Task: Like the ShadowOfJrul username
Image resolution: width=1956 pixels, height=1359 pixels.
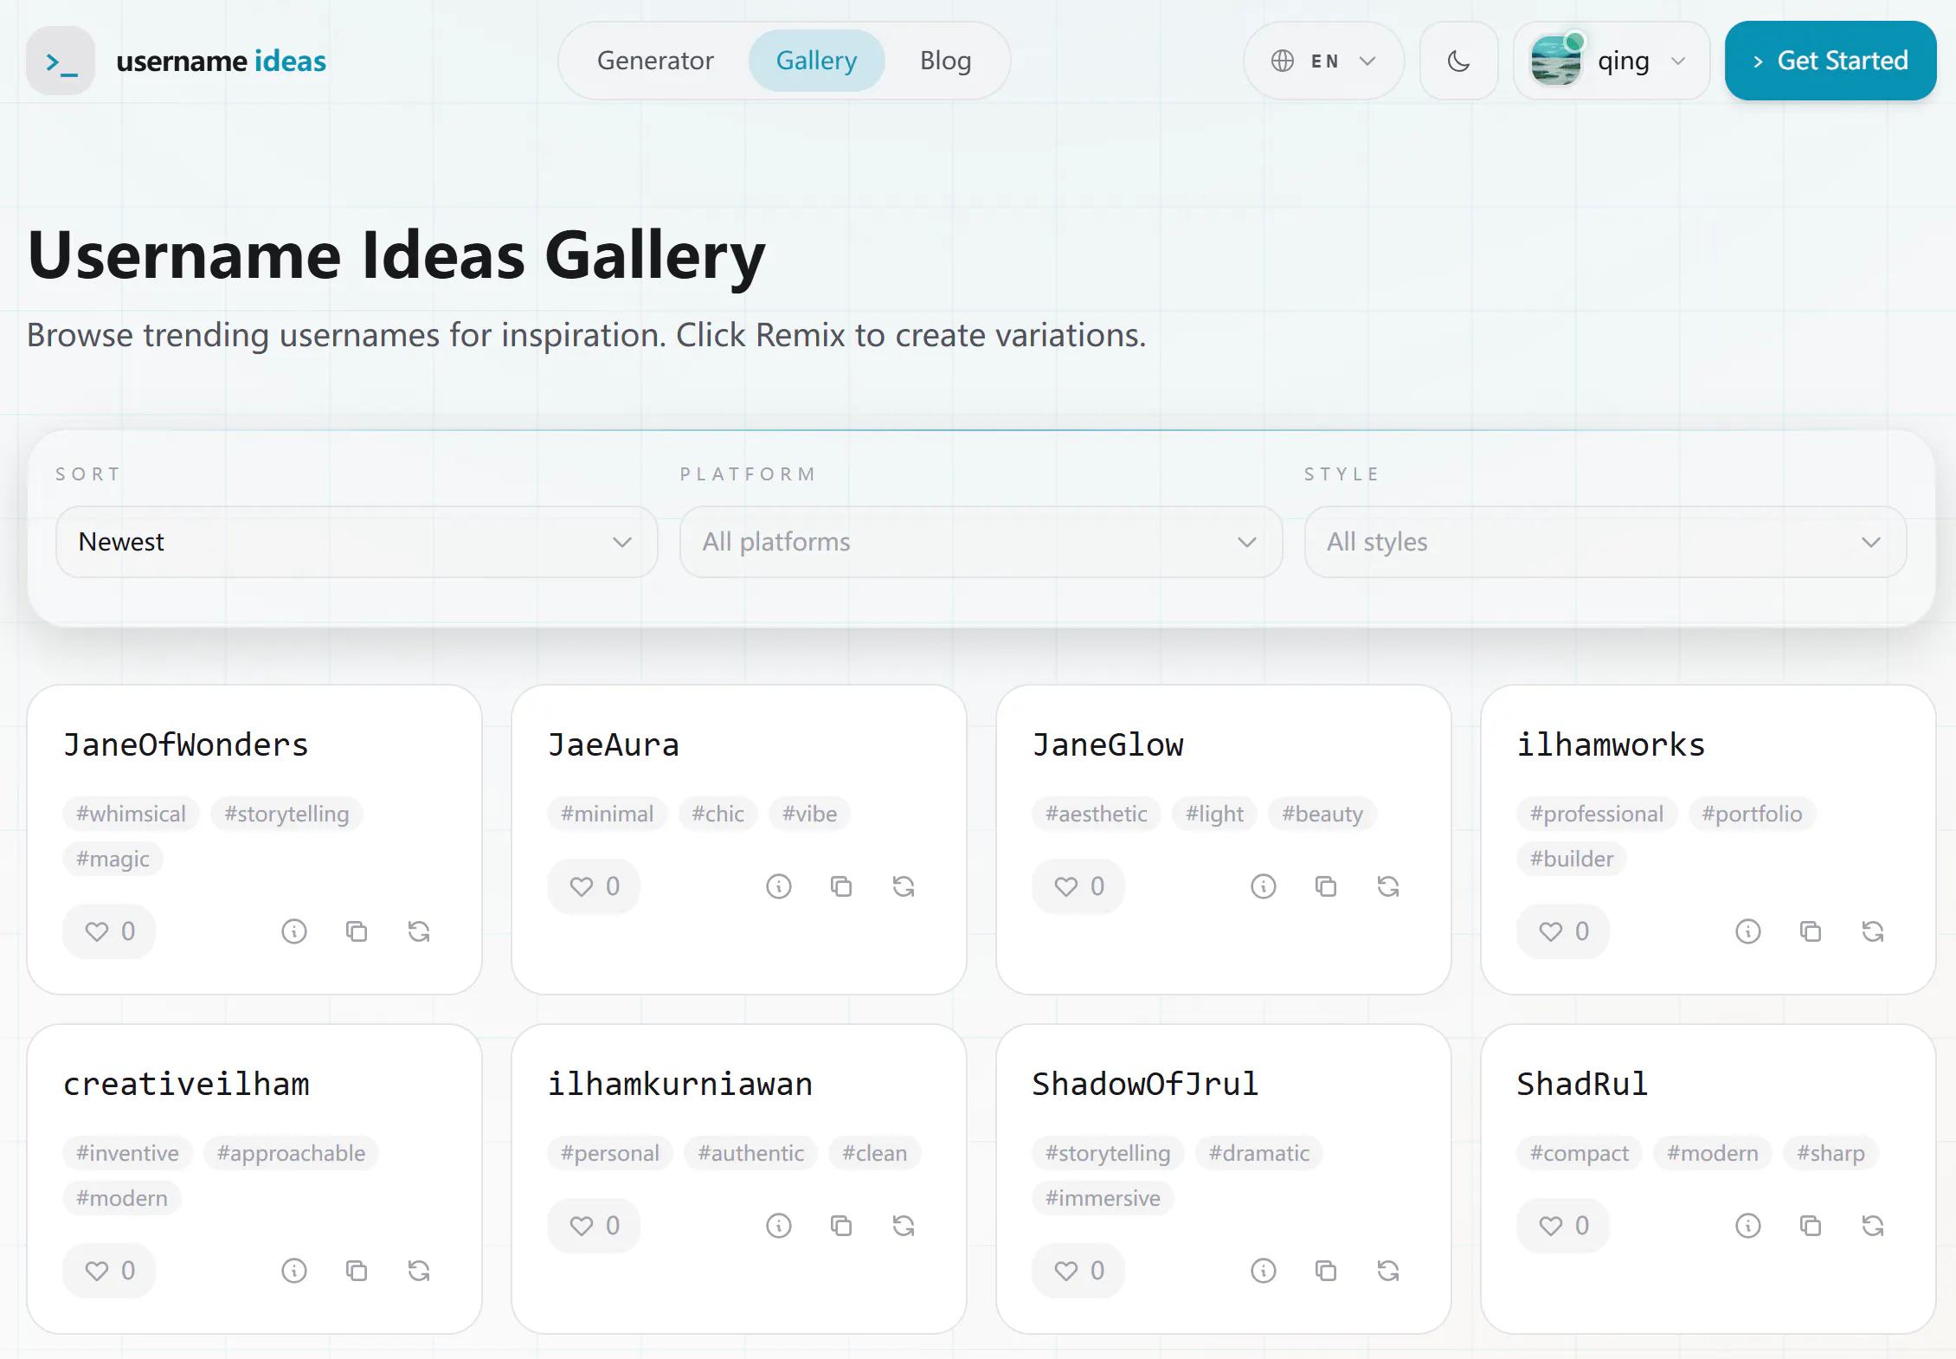Action: [1078, 1271]
